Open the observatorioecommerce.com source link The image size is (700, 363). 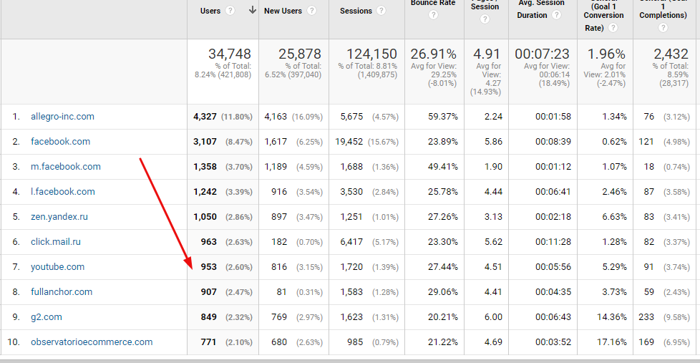92,342
